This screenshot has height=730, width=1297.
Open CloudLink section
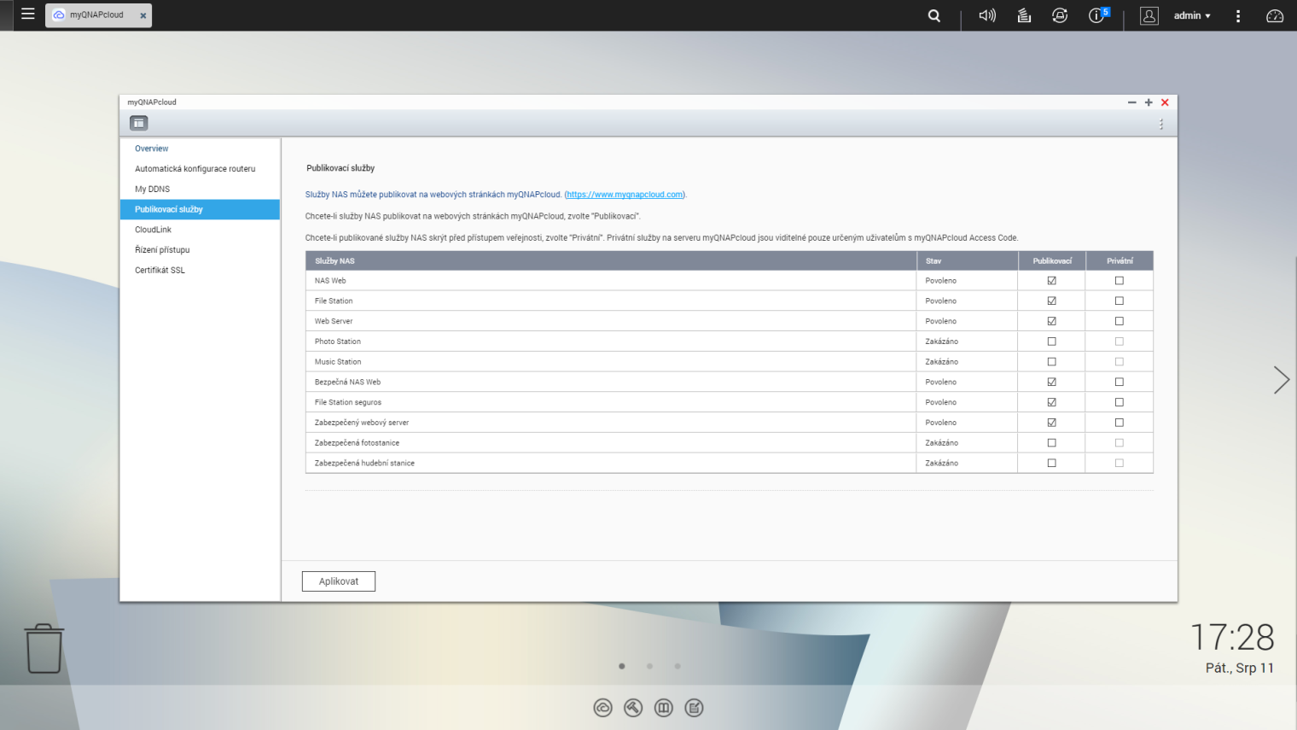(x=200, y=230)
